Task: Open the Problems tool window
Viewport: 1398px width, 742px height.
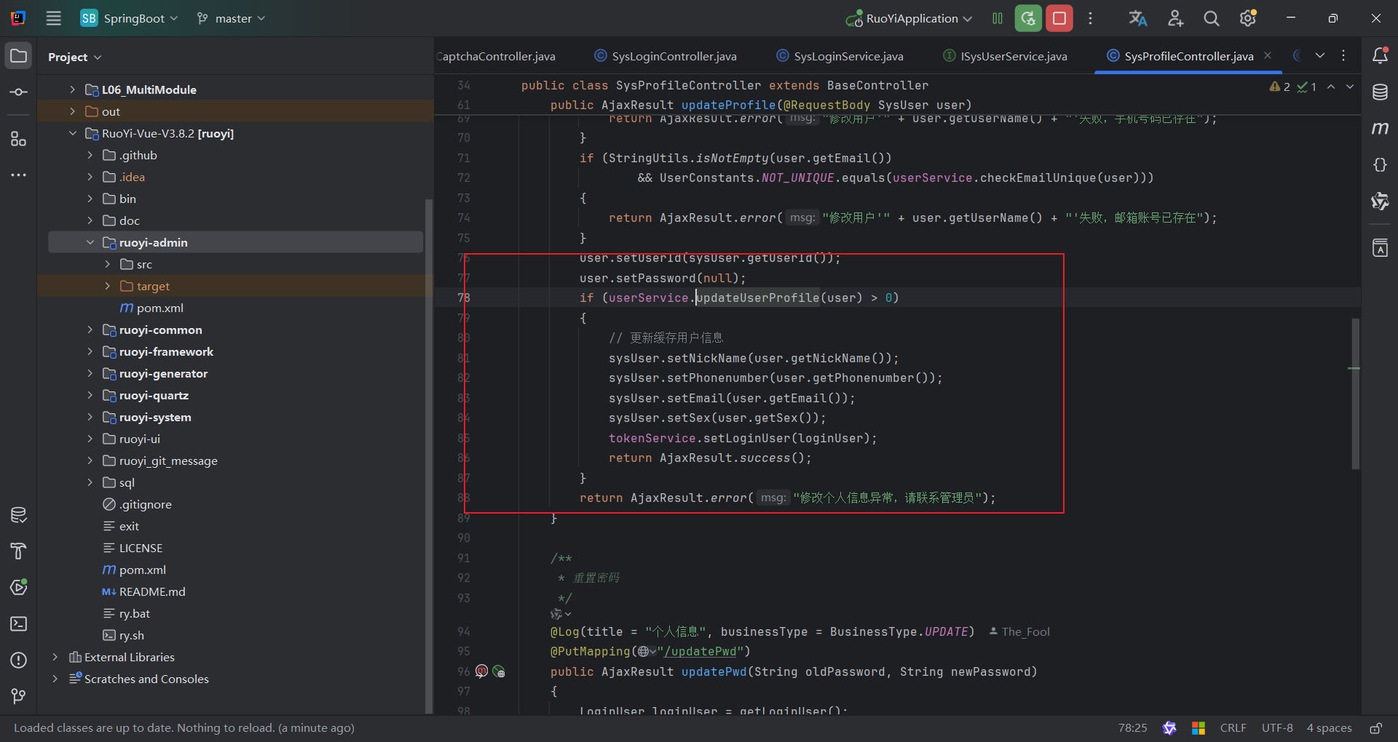Action: [19, 660]
